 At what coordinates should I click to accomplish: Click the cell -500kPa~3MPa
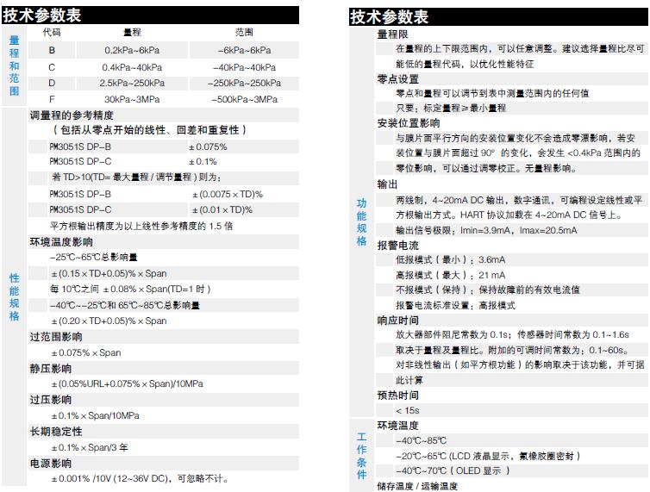(244, 99)
